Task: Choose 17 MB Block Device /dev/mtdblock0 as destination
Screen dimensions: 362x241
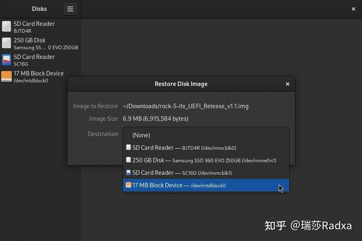Action: (x=206, y=185)
